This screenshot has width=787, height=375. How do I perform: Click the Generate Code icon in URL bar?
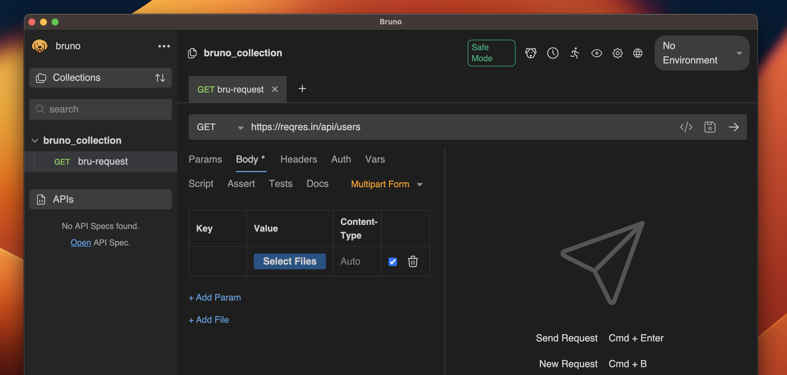point(686,127)
